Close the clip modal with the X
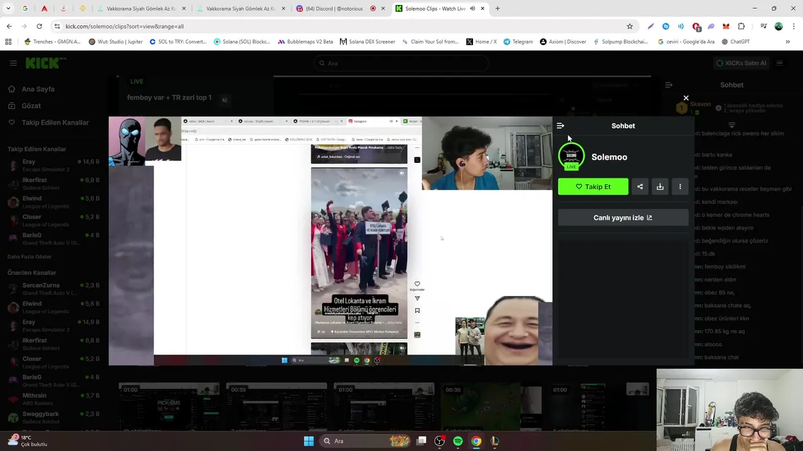This screenshot has height=451, width=803. (x=686, y=98)
